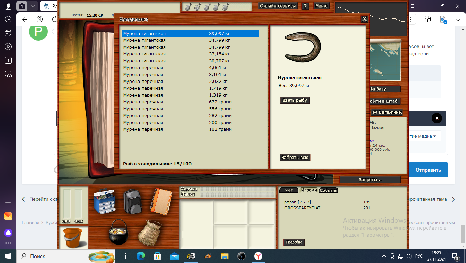Open File Explorer from taskbar
This screenshot has height=263, width=466.
tap(224, 256)
